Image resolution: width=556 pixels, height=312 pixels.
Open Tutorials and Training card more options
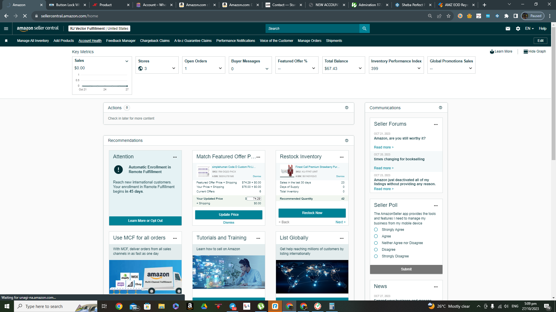tap(258, 238)
